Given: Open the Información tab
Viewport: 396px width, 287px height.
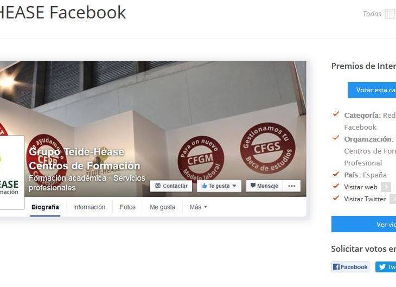Looking at the screenshot, I should pos(89,207).
